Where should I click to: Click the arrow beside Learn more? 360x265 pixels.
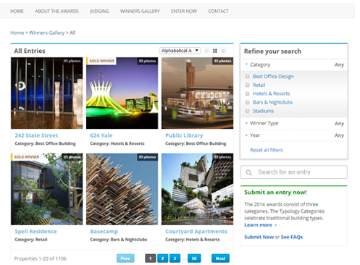(276, 225)
